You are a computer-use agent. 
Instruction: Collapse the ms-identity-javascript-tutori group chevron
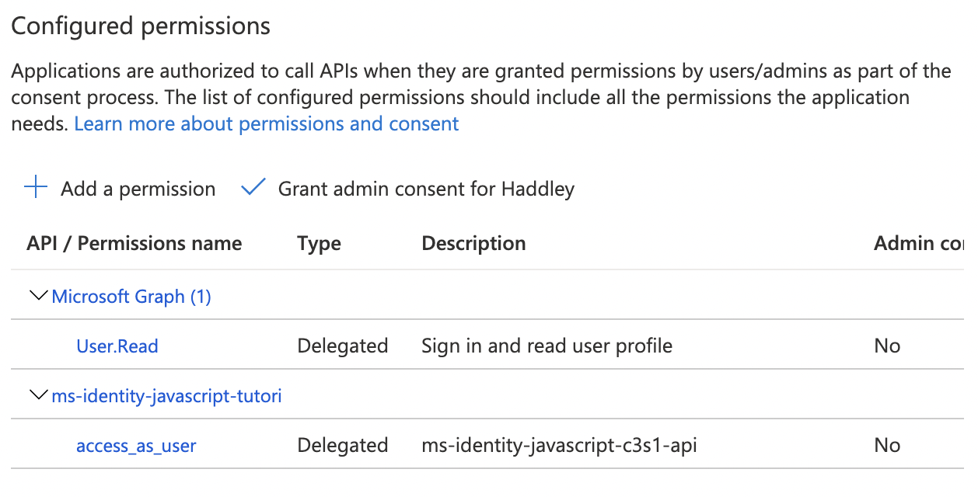tap(37, 396)
